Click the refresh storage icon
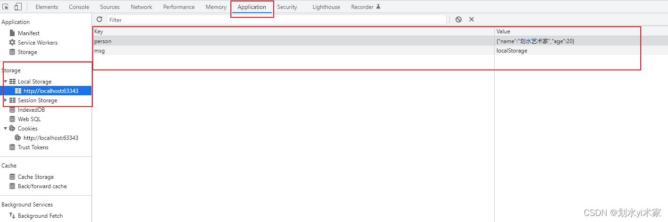Image resolution: width=668 pixels, height=222 pixels. pyautogui.click(x=99, y=19)
